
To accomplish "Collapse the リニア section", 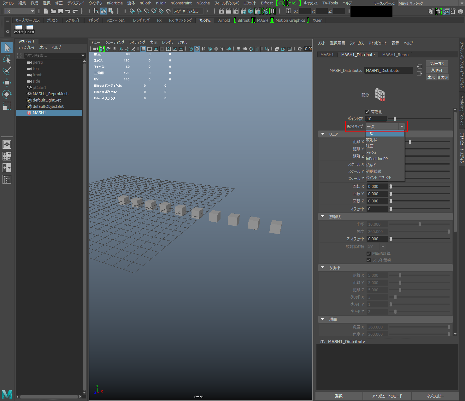I will [322, 134].
